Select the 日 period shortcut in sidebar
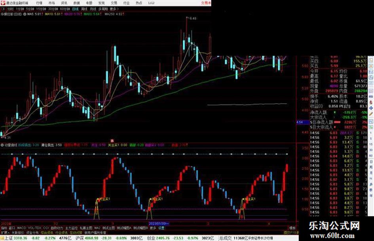The width and height of the screenshot is (374, 241). click(x=371, y=161)
